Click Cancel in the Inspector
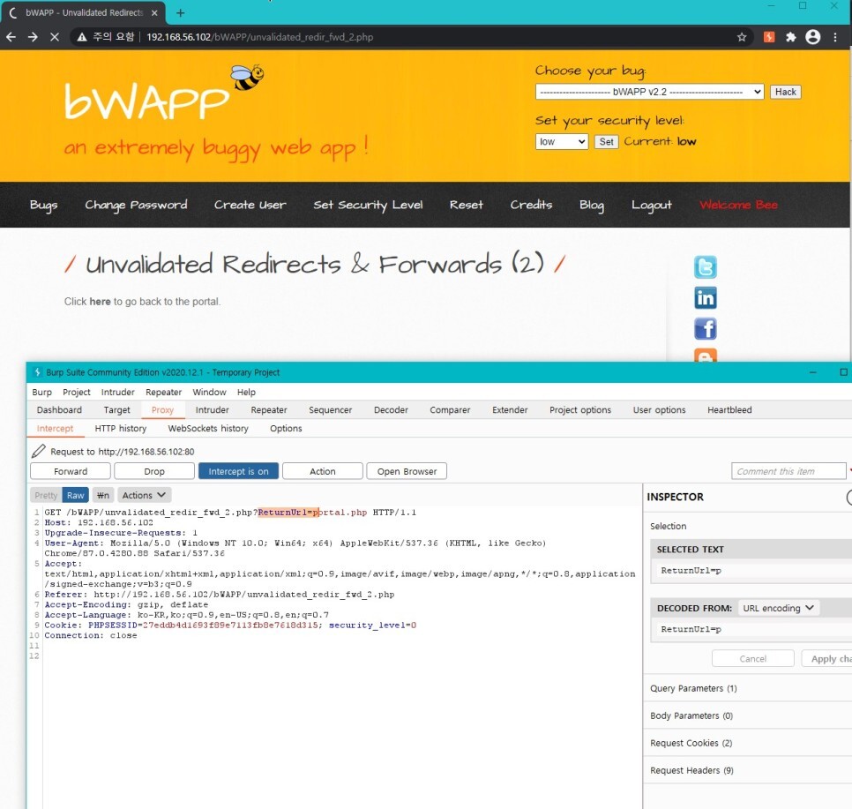852x809 pixels. point(753,658)
